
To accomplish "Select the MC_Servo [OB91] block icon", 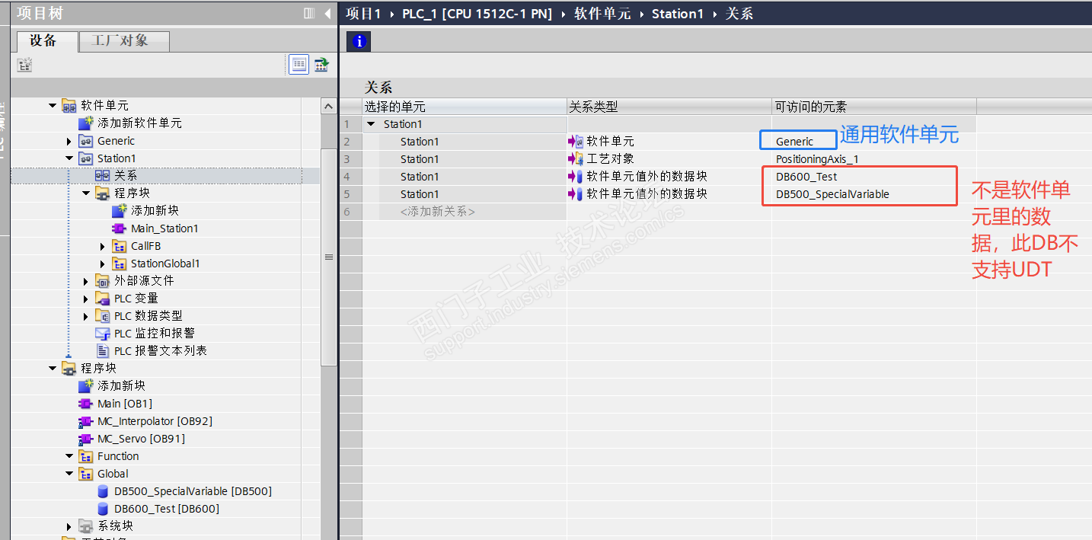I will pos(85,439).
